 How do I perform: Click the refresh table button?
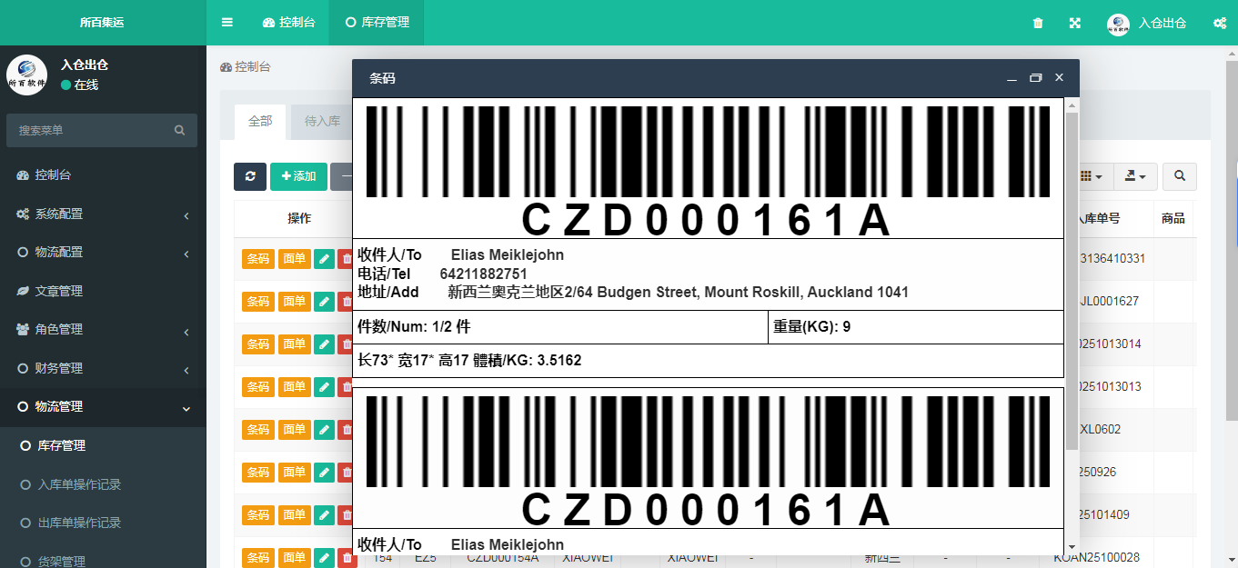pos(250,176)
